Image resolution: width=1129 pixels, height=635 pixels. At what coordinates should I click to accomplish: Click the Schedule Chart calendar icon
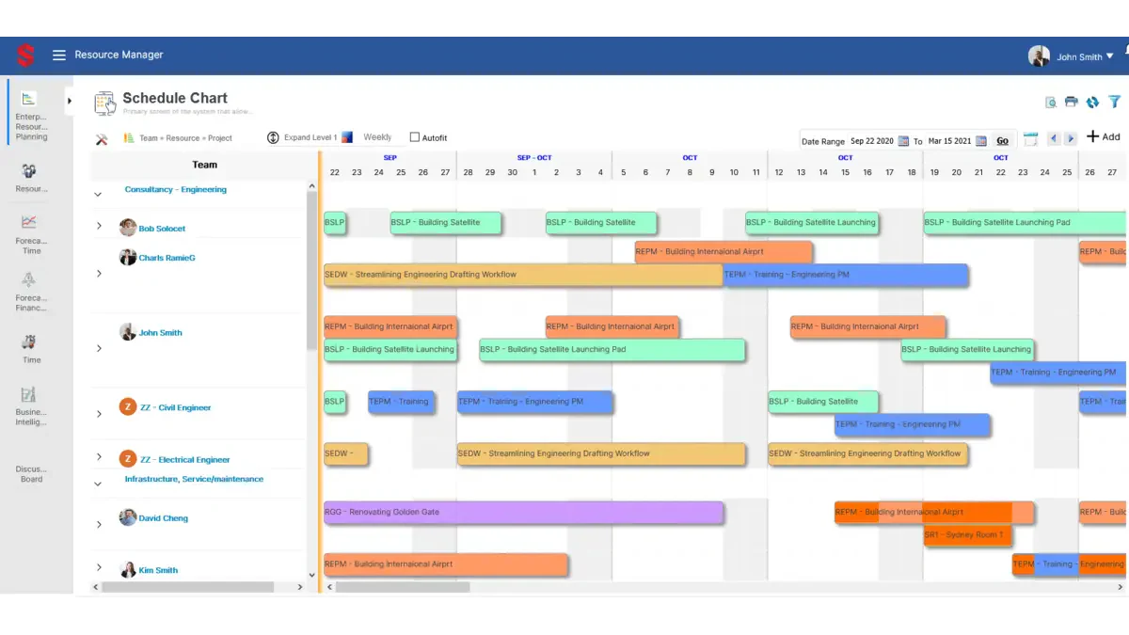tap(104, 103)
